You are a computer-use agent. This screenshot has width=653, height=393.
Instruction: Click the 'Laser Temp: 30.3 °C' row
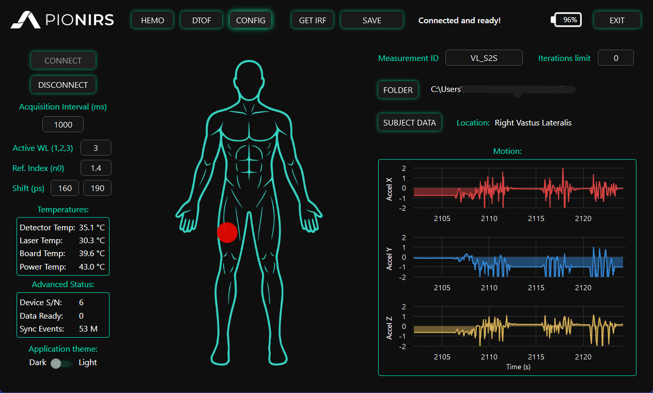[x=63, y=240]
